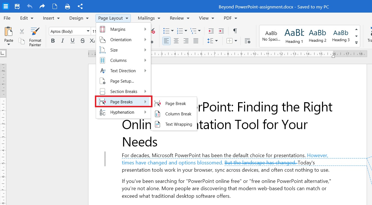
Task: Print the document
Action: coord(67,6)
